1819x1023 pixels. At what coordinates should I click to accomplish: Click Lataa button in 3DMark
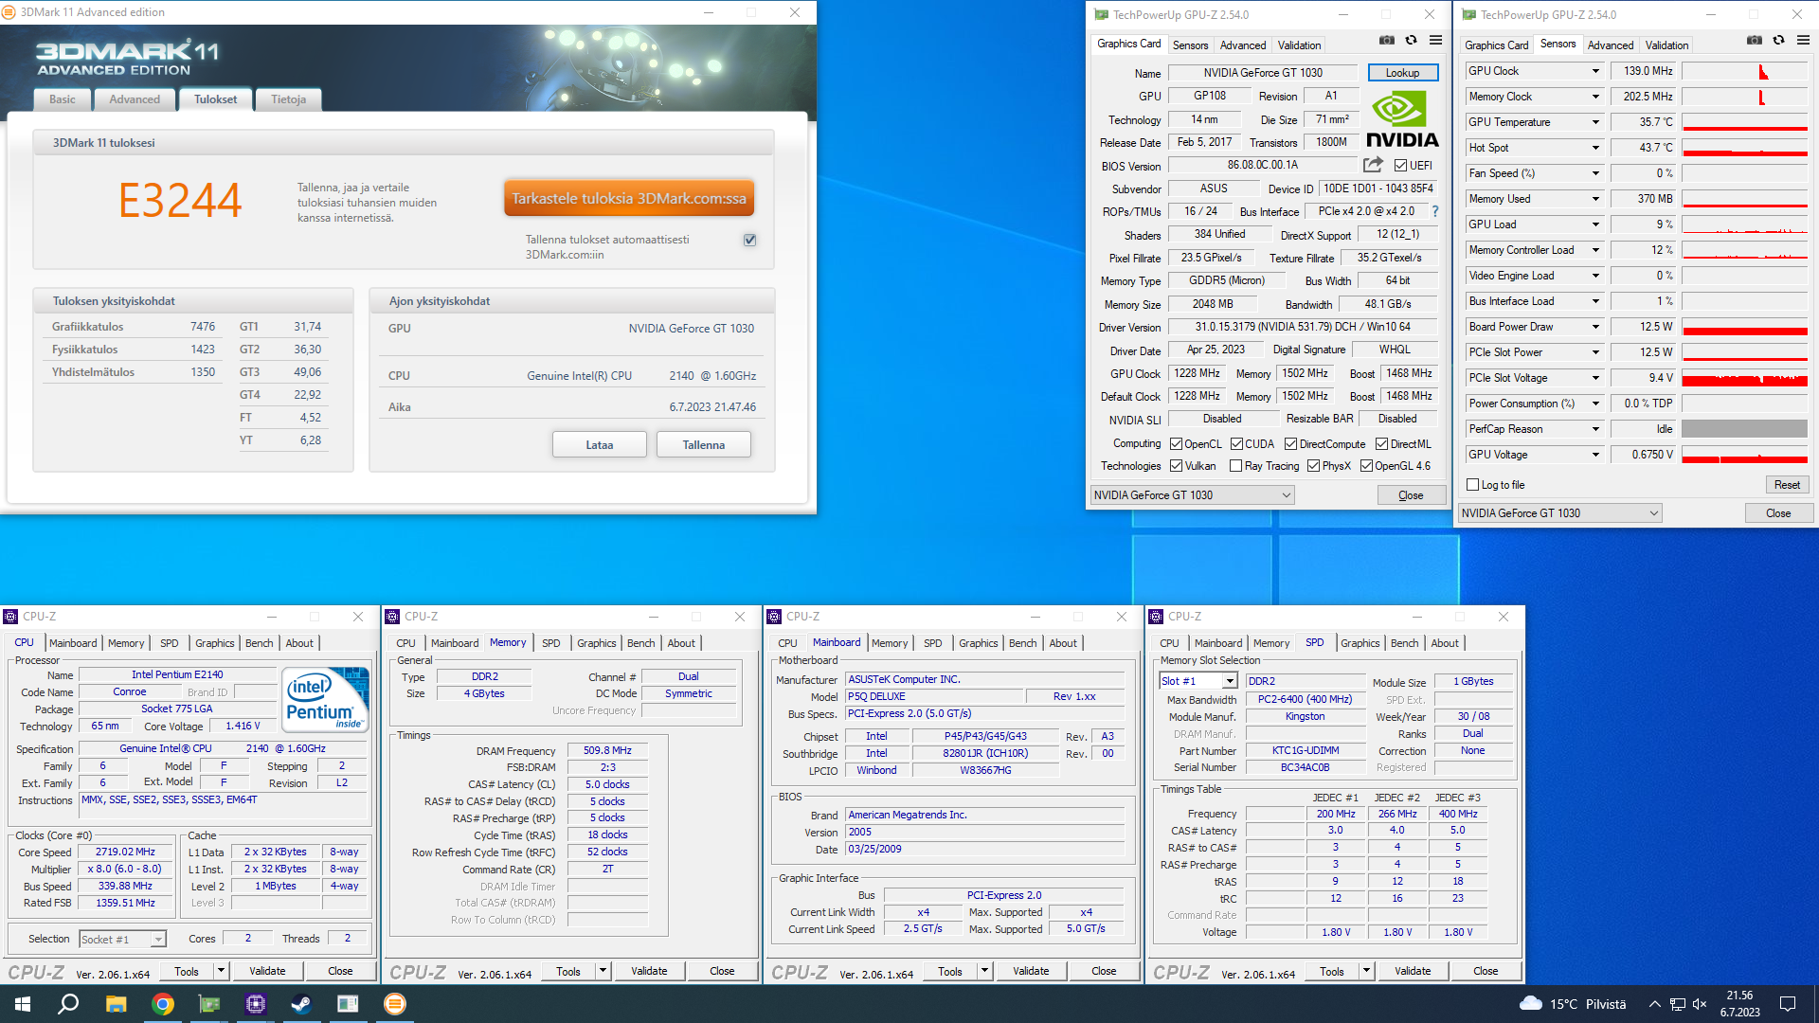point(600,445)
